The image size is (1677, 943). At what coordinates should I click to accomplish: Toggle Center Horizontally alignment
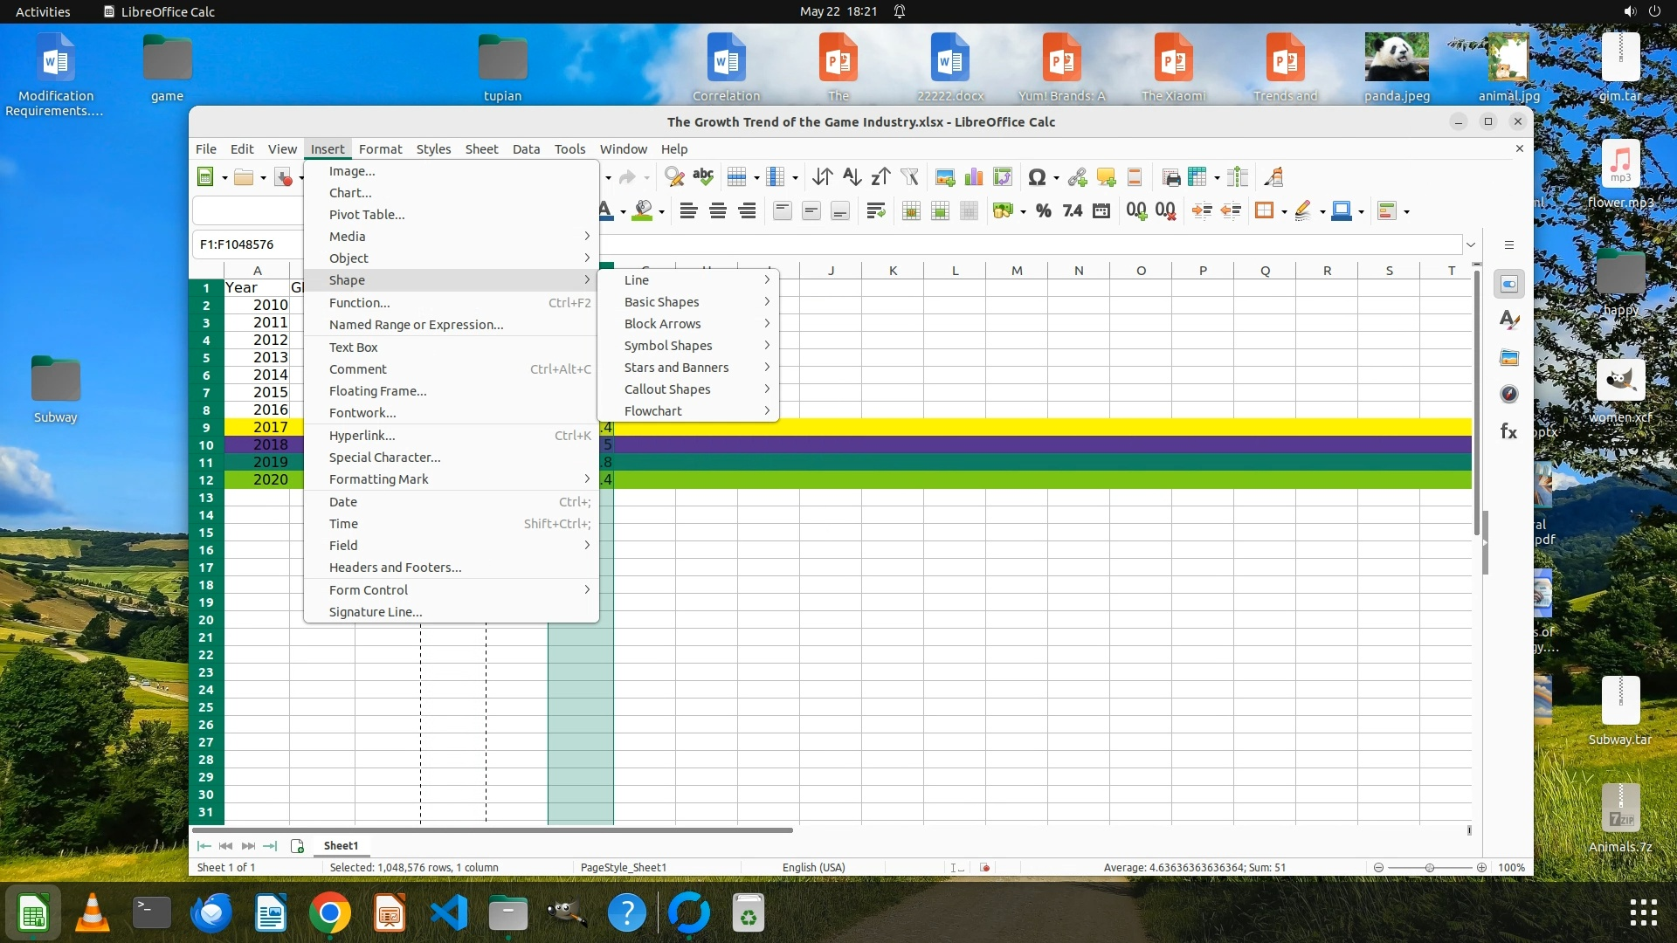(x=718, y=210)
